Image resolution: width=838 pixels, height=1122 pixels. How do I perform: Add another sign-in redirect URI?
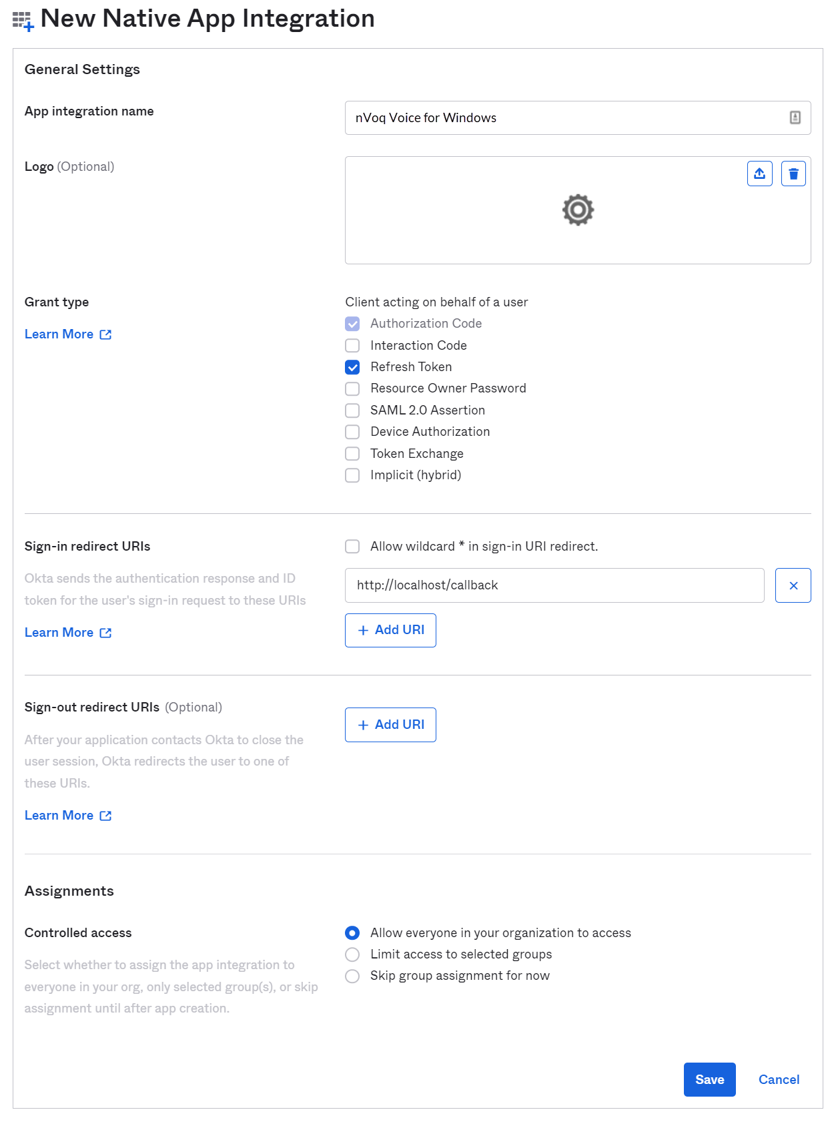(x=390, y=630)
